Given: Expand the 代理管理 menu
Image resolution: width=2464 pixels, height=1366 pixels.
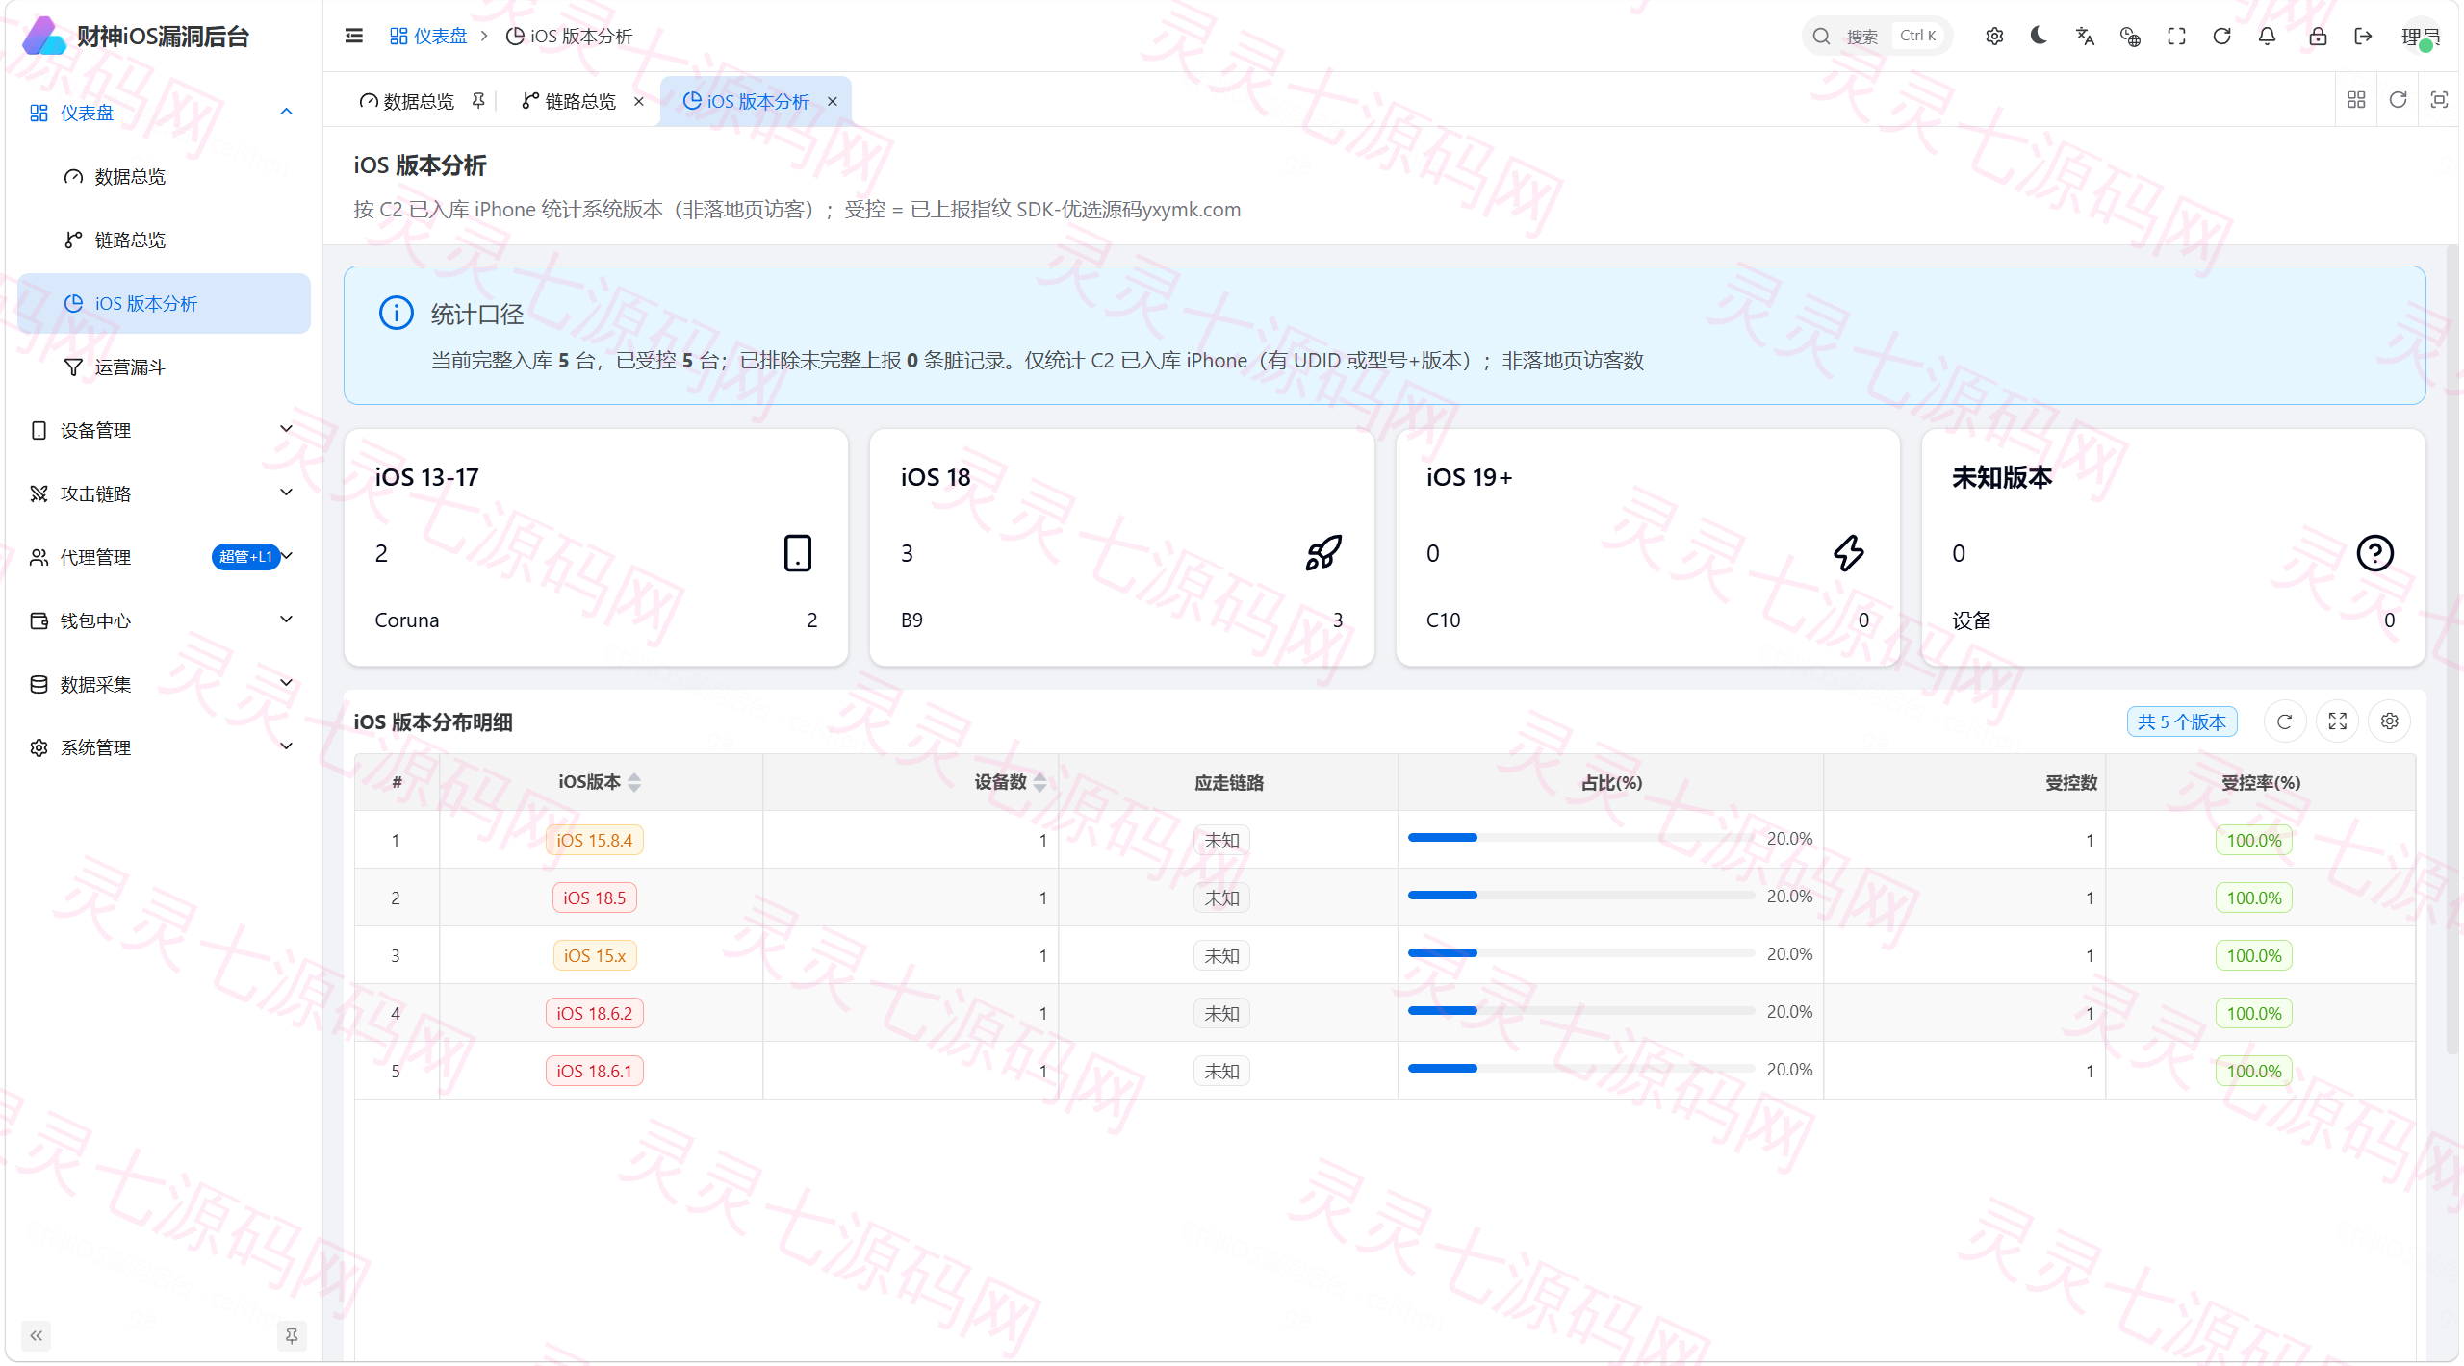Looking at the screenshot, I should 164,557.
